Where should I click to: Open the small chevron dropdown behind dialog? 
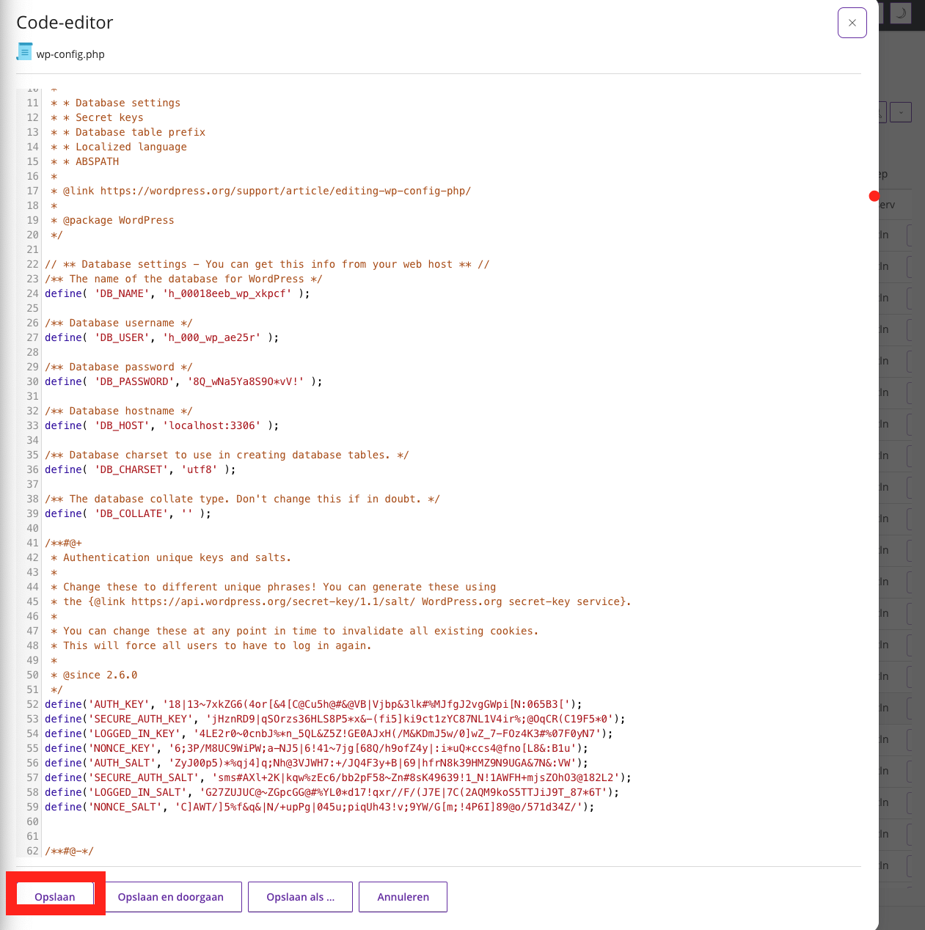tap(900, 112)
